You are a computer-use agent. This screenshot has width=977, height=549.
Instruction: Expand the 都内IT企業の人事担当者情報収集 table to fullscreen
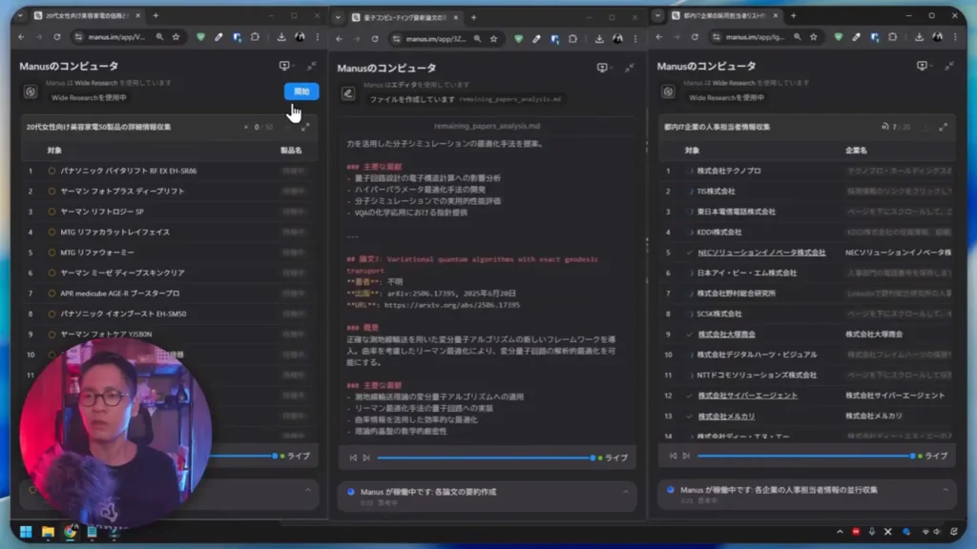tap(944, 127)
